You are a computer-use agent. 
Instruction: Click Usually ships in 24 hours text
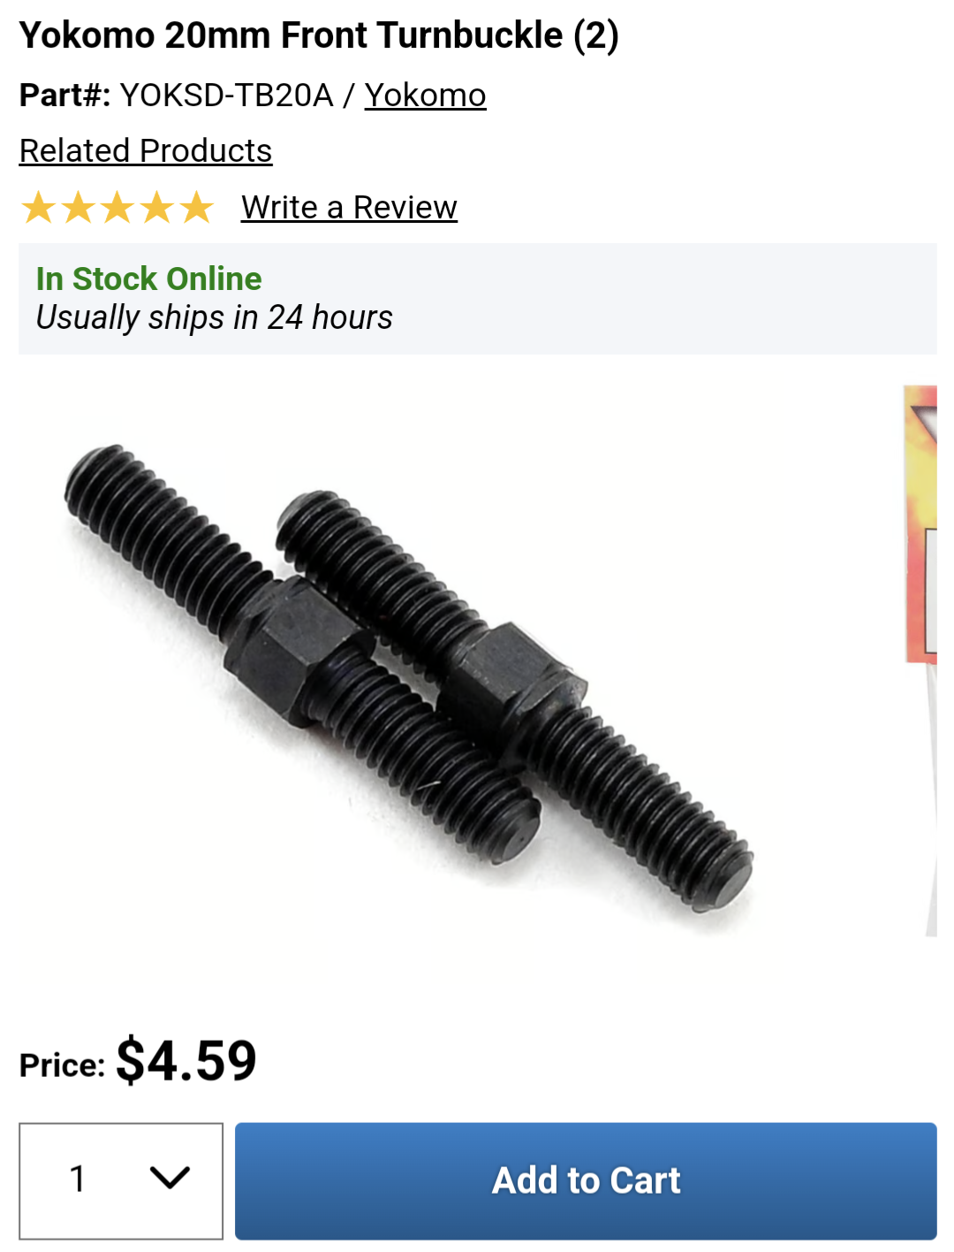(214, 317)
